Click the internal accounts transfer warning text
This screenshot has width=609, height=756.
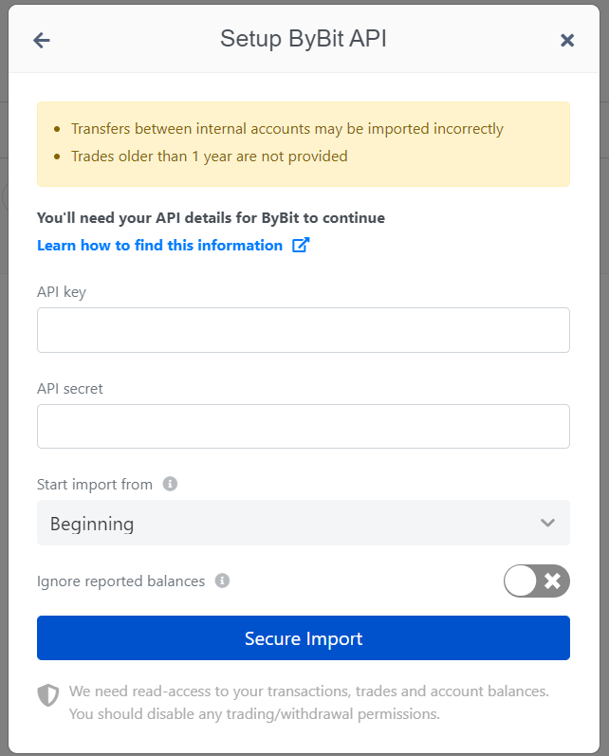[x=287, y=128]
